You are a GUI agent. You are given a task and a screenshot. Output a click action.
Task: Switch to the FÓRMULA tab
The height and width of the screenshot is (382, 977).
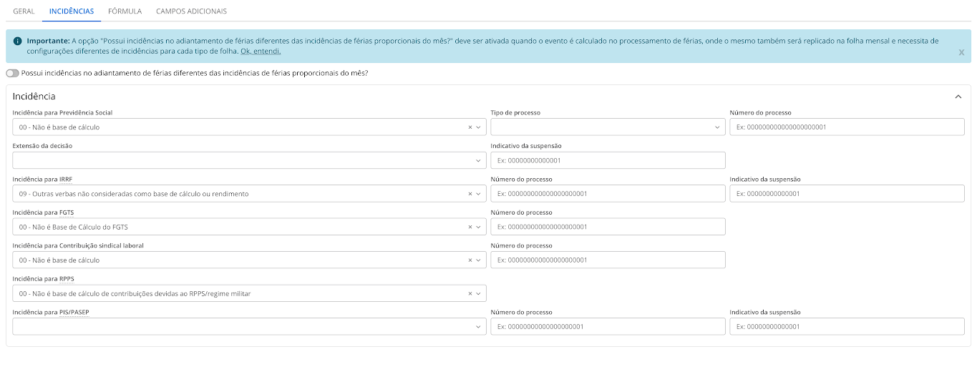click(125, 11)
